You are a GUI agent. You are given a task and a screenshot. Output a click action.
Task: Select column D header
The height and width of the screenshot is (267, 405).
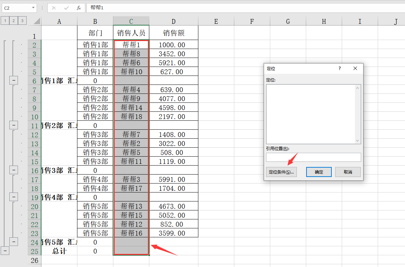click(x=173, y=21)
